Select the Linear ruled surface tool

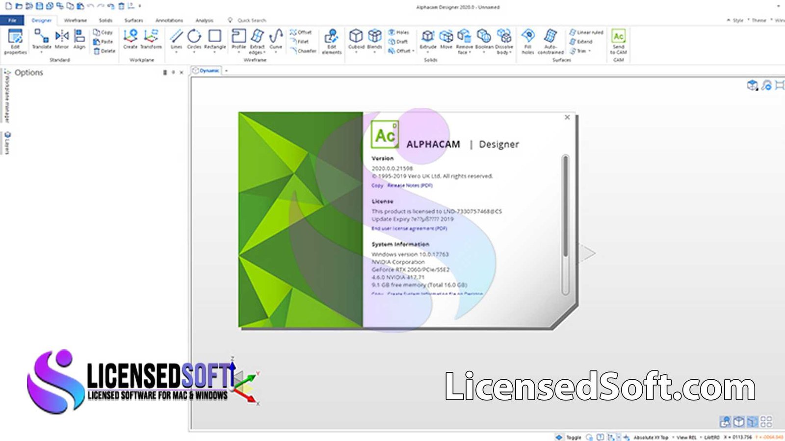[586, 32]
